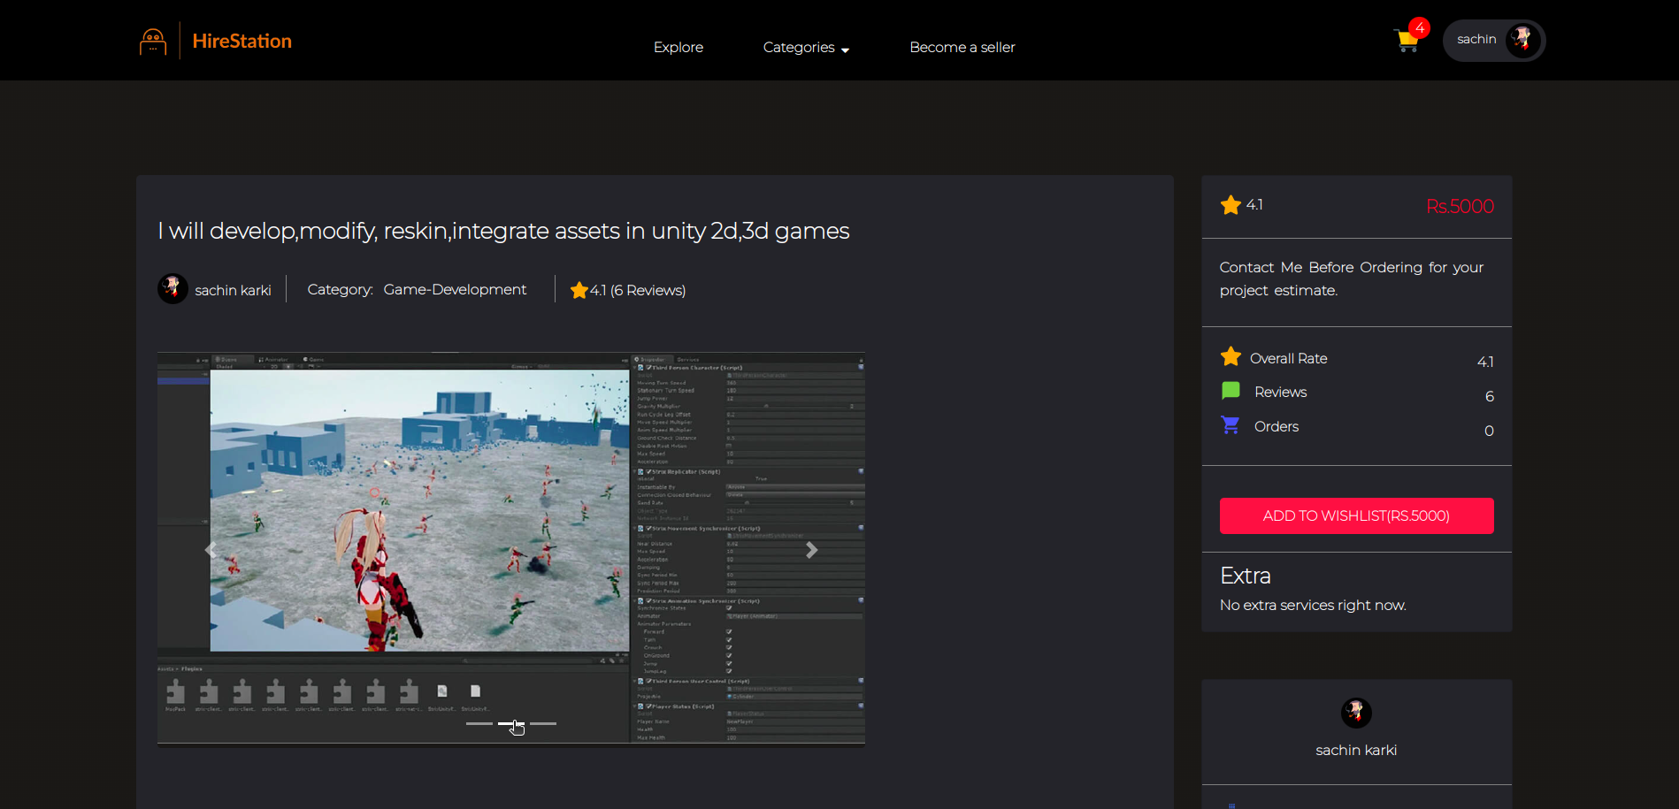This screenshot has width=1679, height=809.
Task: Open the Become a seller page
Action: (x=962, y=47)
